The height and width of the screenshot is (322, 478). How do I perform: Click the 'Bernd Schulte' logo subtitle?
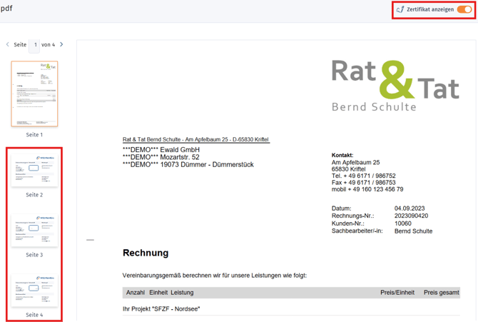pyautogui.click(x=374, y=107)
